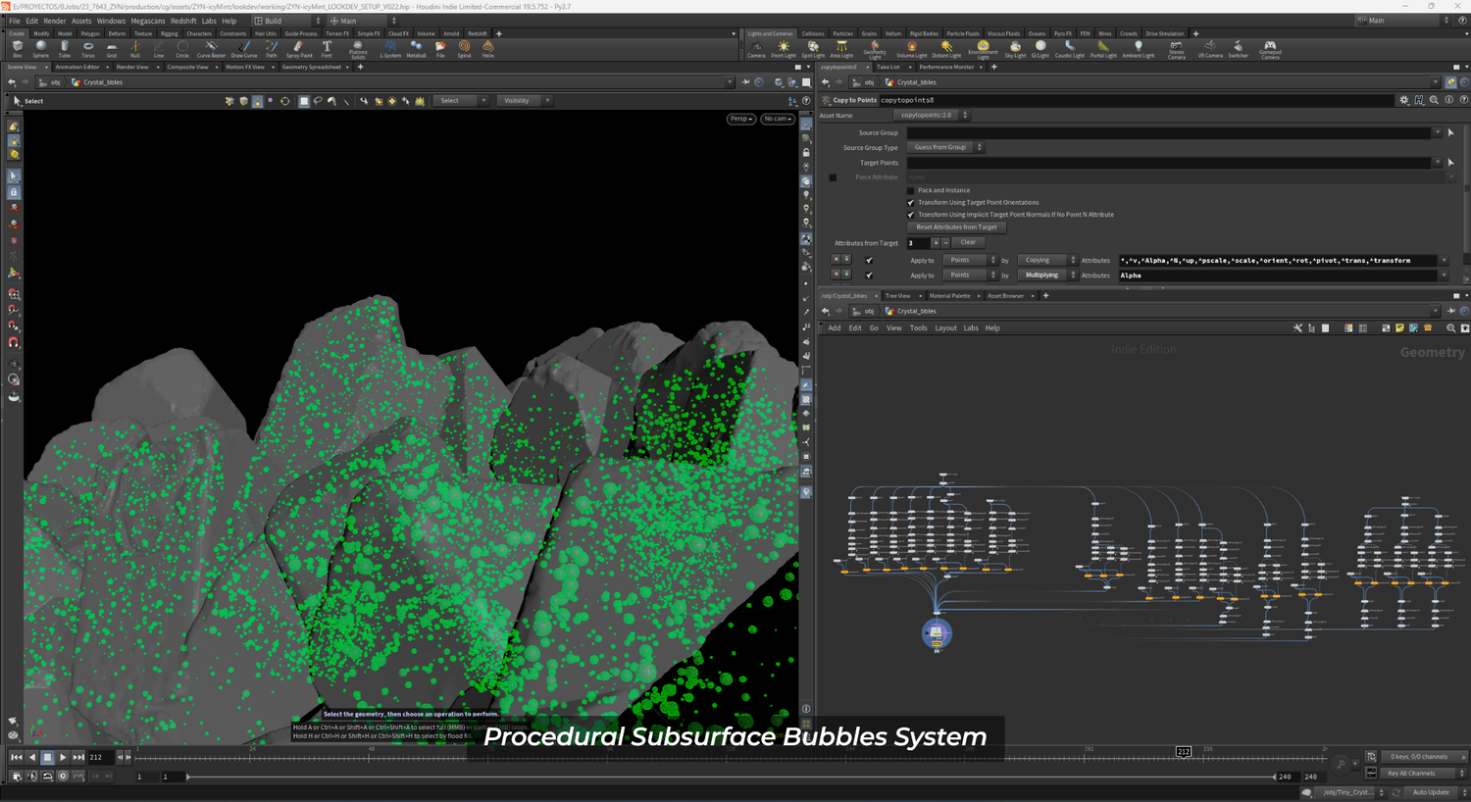Enable the Pack and Instance checkbox
1471x802 pixels.
[911, 190]
